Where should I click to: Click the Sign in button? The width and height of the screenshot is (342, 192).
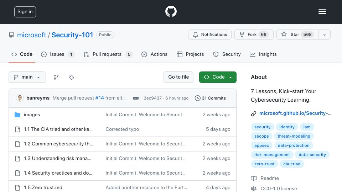tap(25, 12)
